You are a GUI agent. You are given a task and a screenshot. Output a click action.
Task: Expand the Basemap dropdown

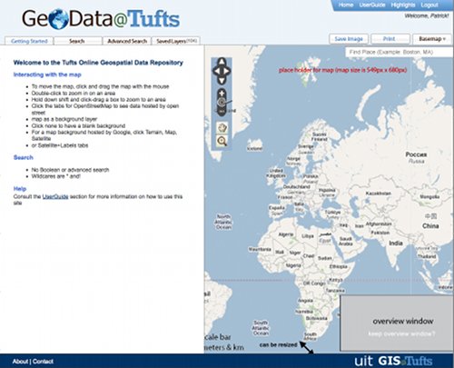[x=432, y=39]
